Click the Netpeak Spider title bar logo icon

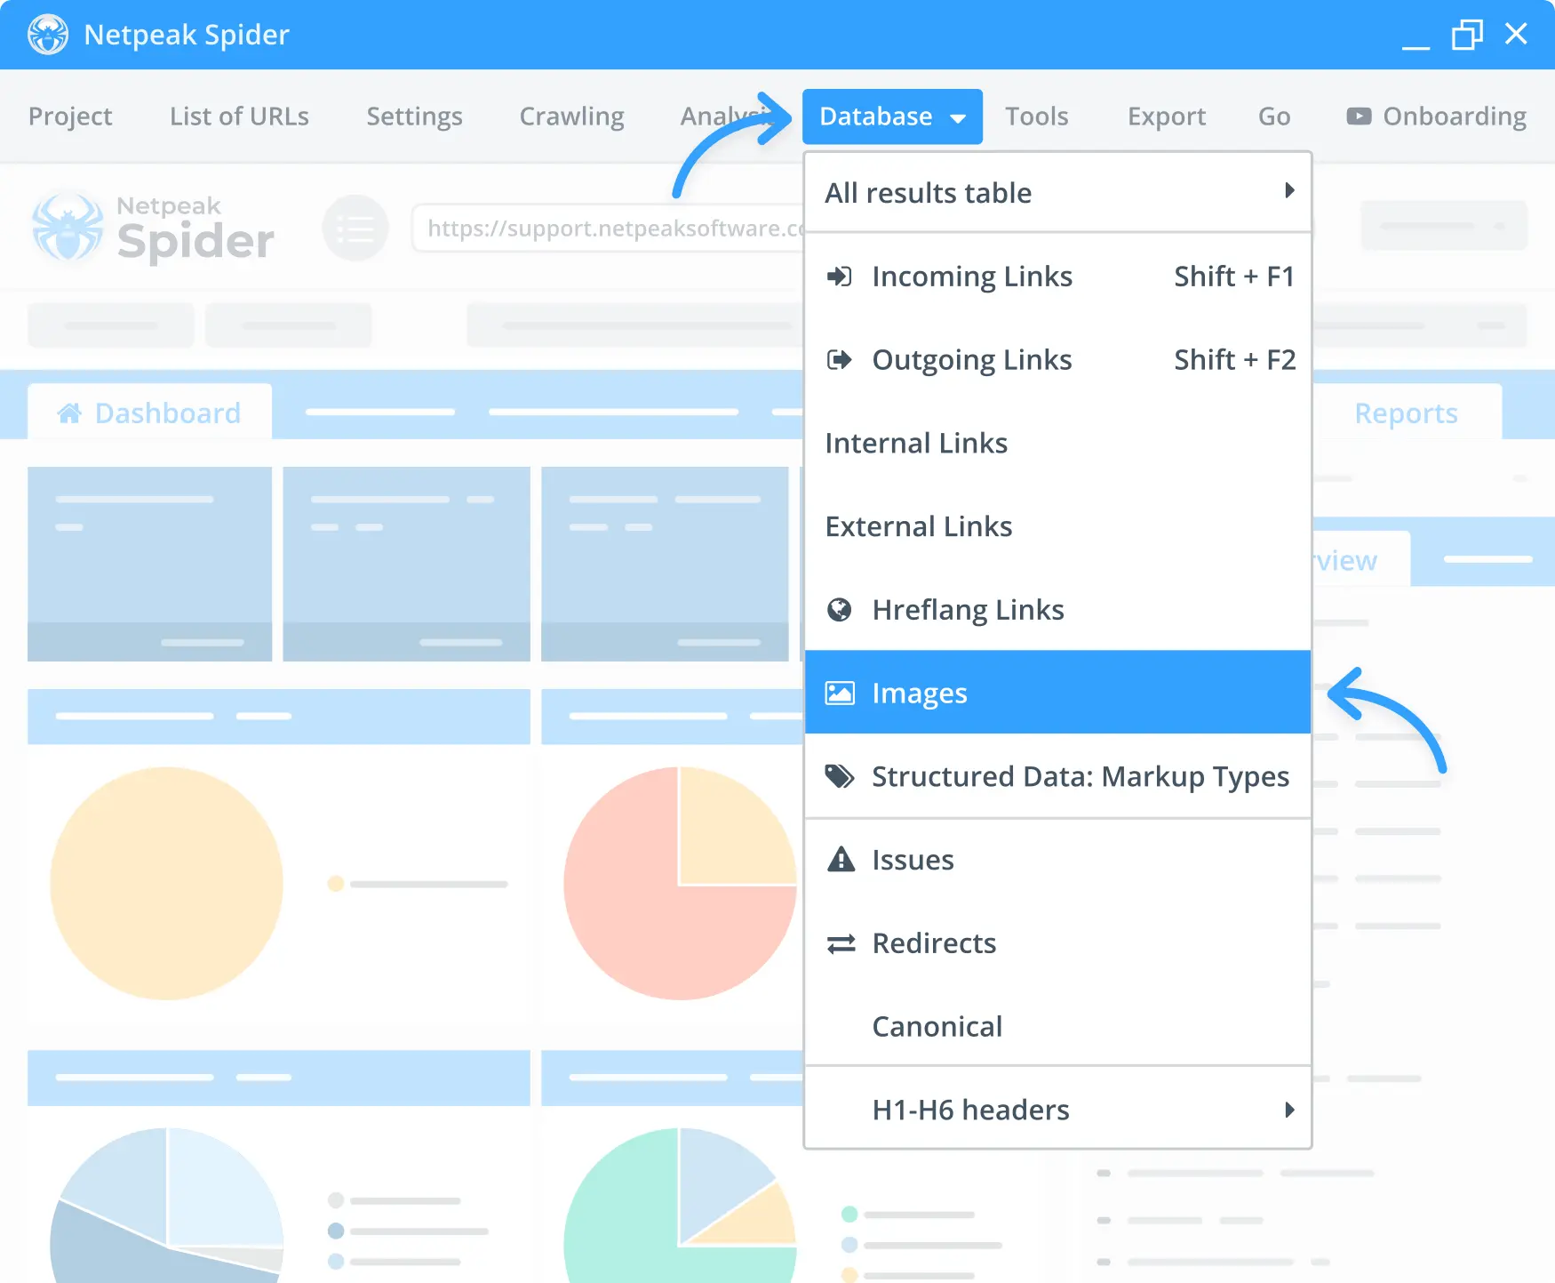click(x=48, y=35)
